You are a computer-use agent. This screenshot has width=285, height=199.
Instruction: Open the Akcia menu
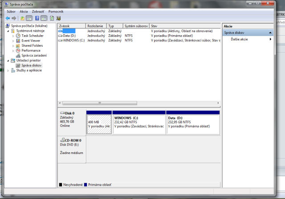coord(24,12)
